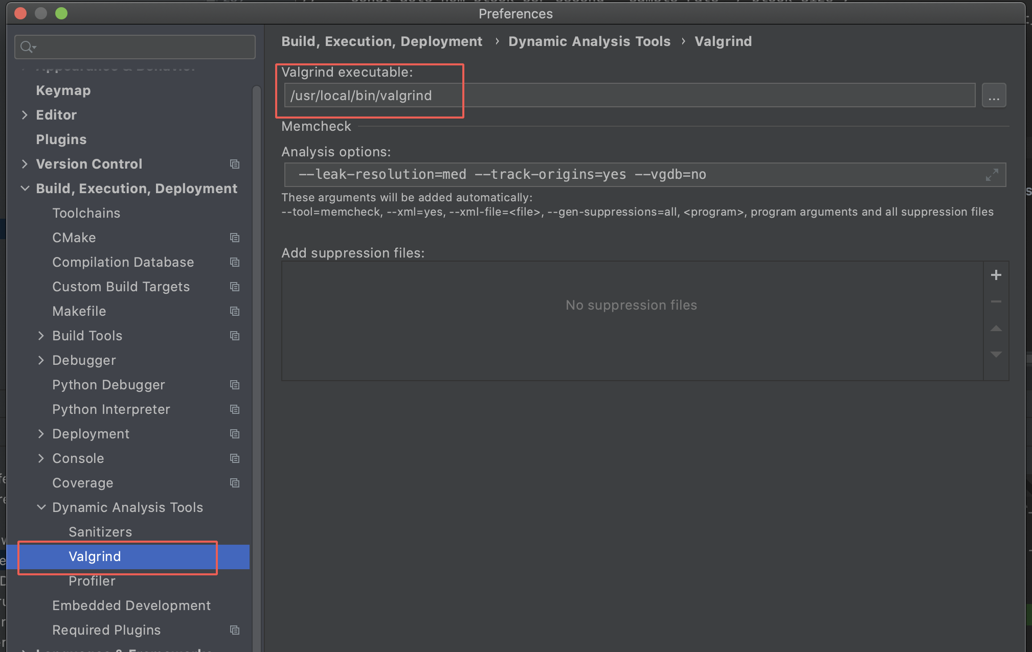Click project-level icon next to Console
The image size is (1032, 652).
pyautogui.click(x=235, y=458)
